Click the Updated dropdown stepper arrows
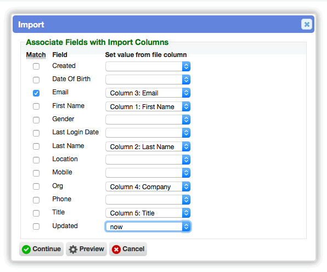 [x=186, y=226]
